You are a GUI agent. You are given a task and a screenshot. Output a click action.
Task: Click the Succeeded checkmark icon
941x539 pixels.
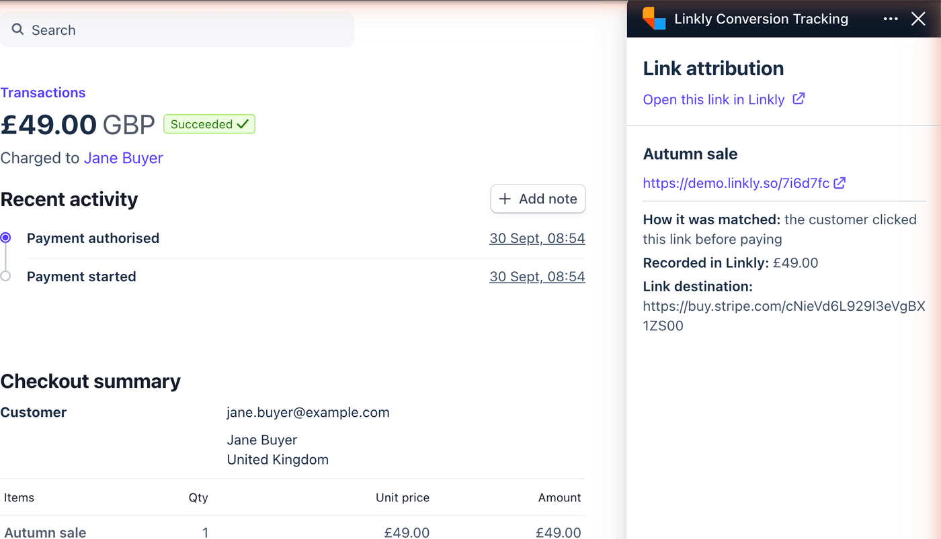[x=243, y=124]
